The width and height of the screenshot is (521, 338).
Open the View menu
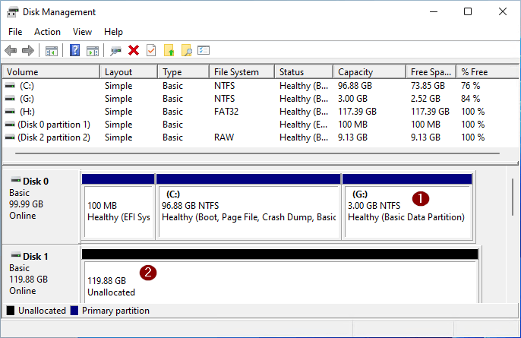coord(82,32)
